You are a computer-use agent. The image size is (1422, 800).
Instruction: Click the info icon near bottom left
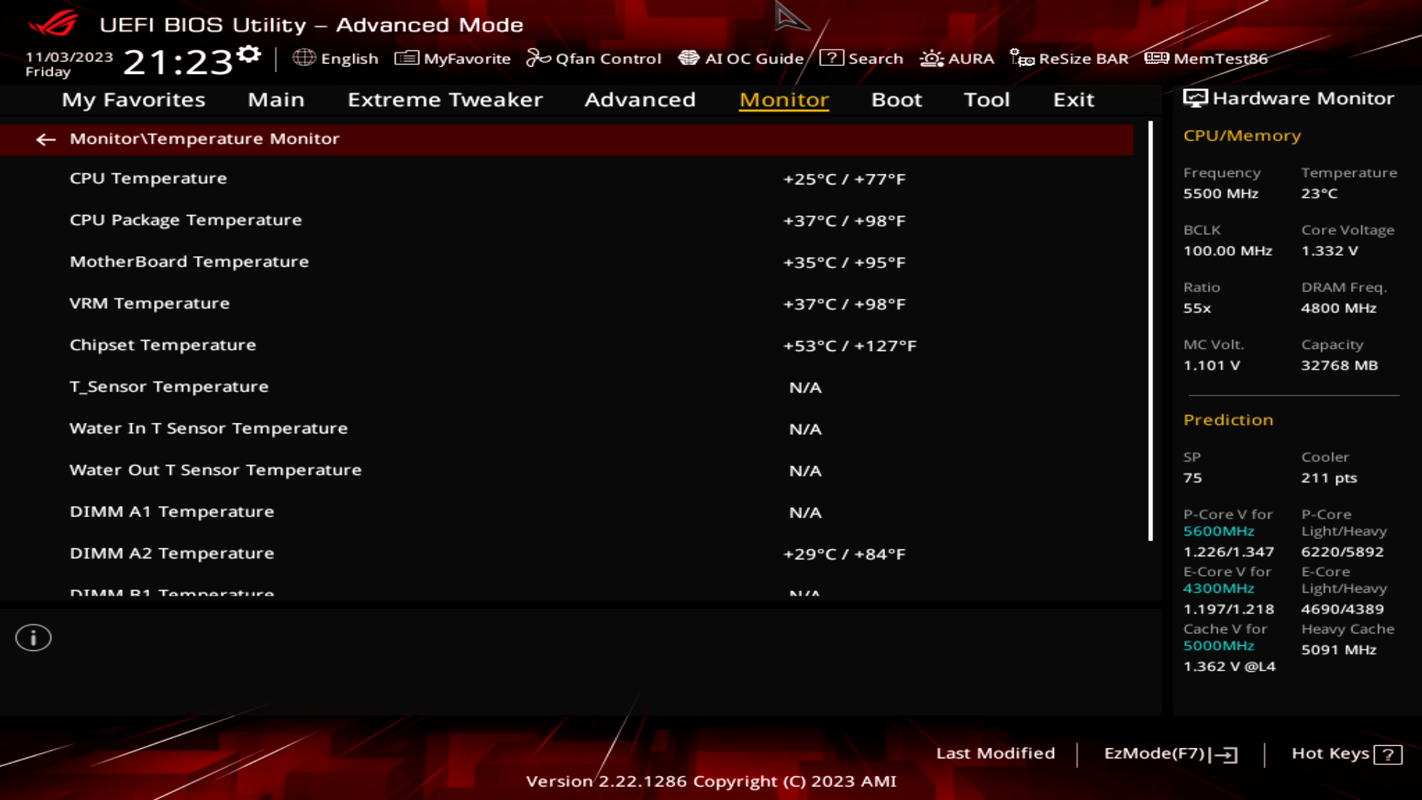33,637
